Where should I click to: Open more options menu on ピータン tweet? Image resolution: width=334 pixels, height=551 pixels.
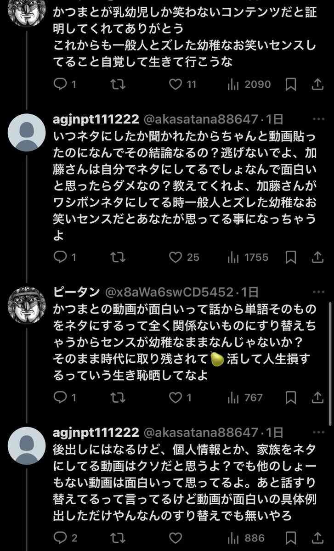tap(317, 292)
